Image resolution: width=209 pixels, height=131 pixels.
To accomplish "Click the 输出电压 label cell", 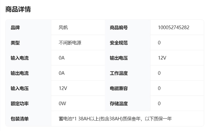I will point(119,58).
